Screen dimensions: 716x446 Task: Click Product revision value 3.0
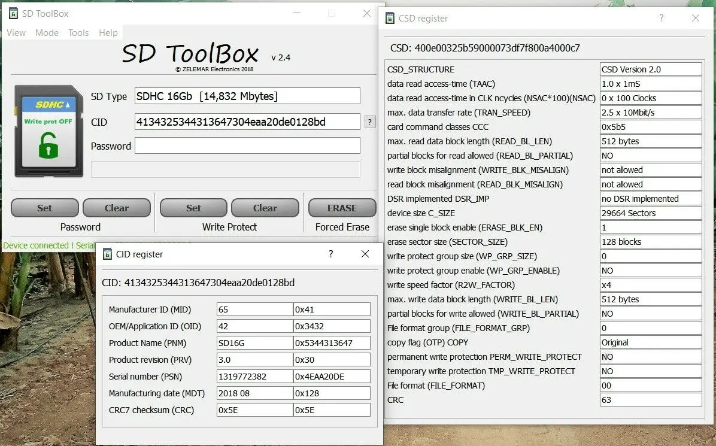point(254,360)
